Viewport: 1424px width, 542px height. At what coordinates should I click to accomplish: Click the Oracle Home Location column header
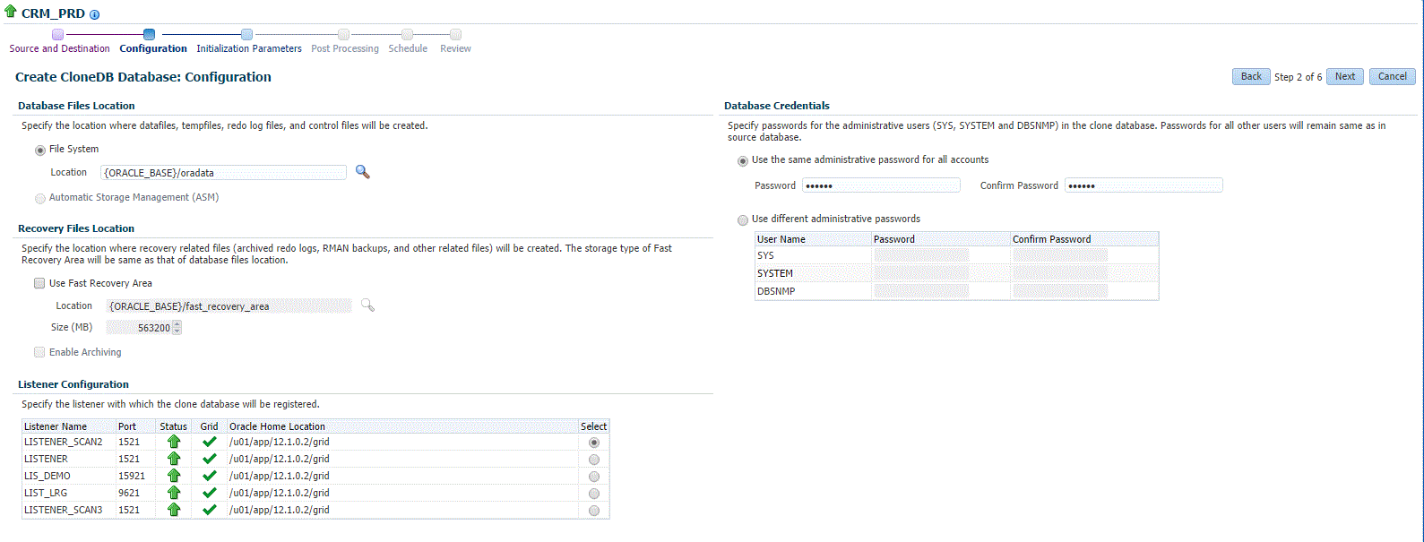(x=403, y=426)
